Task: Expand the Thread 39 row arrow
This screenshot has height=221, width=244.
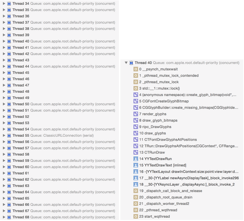Action: [x=4, y=35]
